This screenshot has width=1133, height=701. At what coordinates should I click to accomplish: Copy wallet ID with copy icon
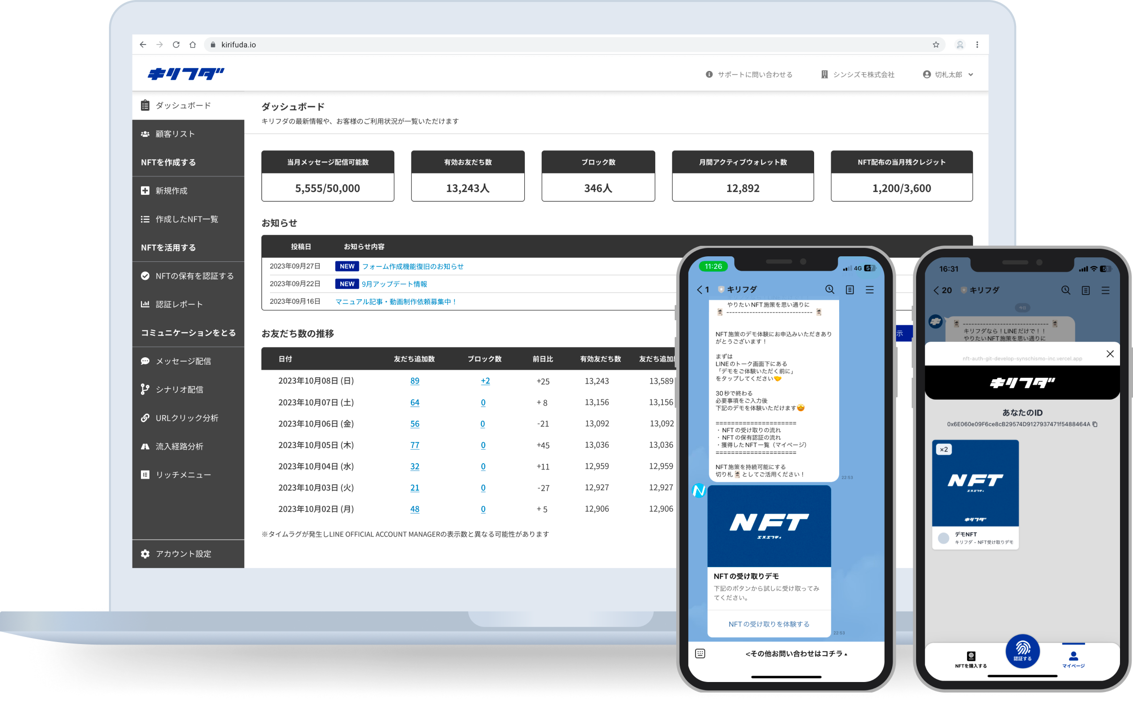(x=1095, y=424)
